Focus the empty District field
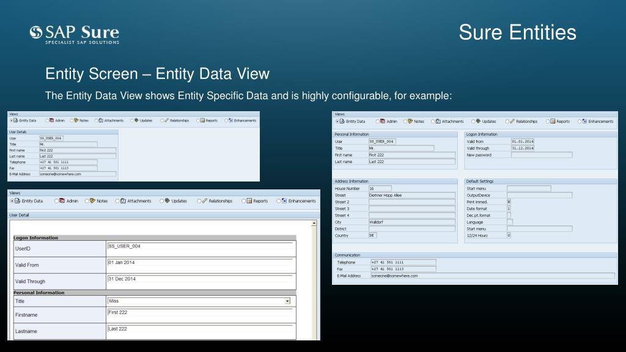The height and width of the screenshot is (352, 626). click(x=411, y=229)
